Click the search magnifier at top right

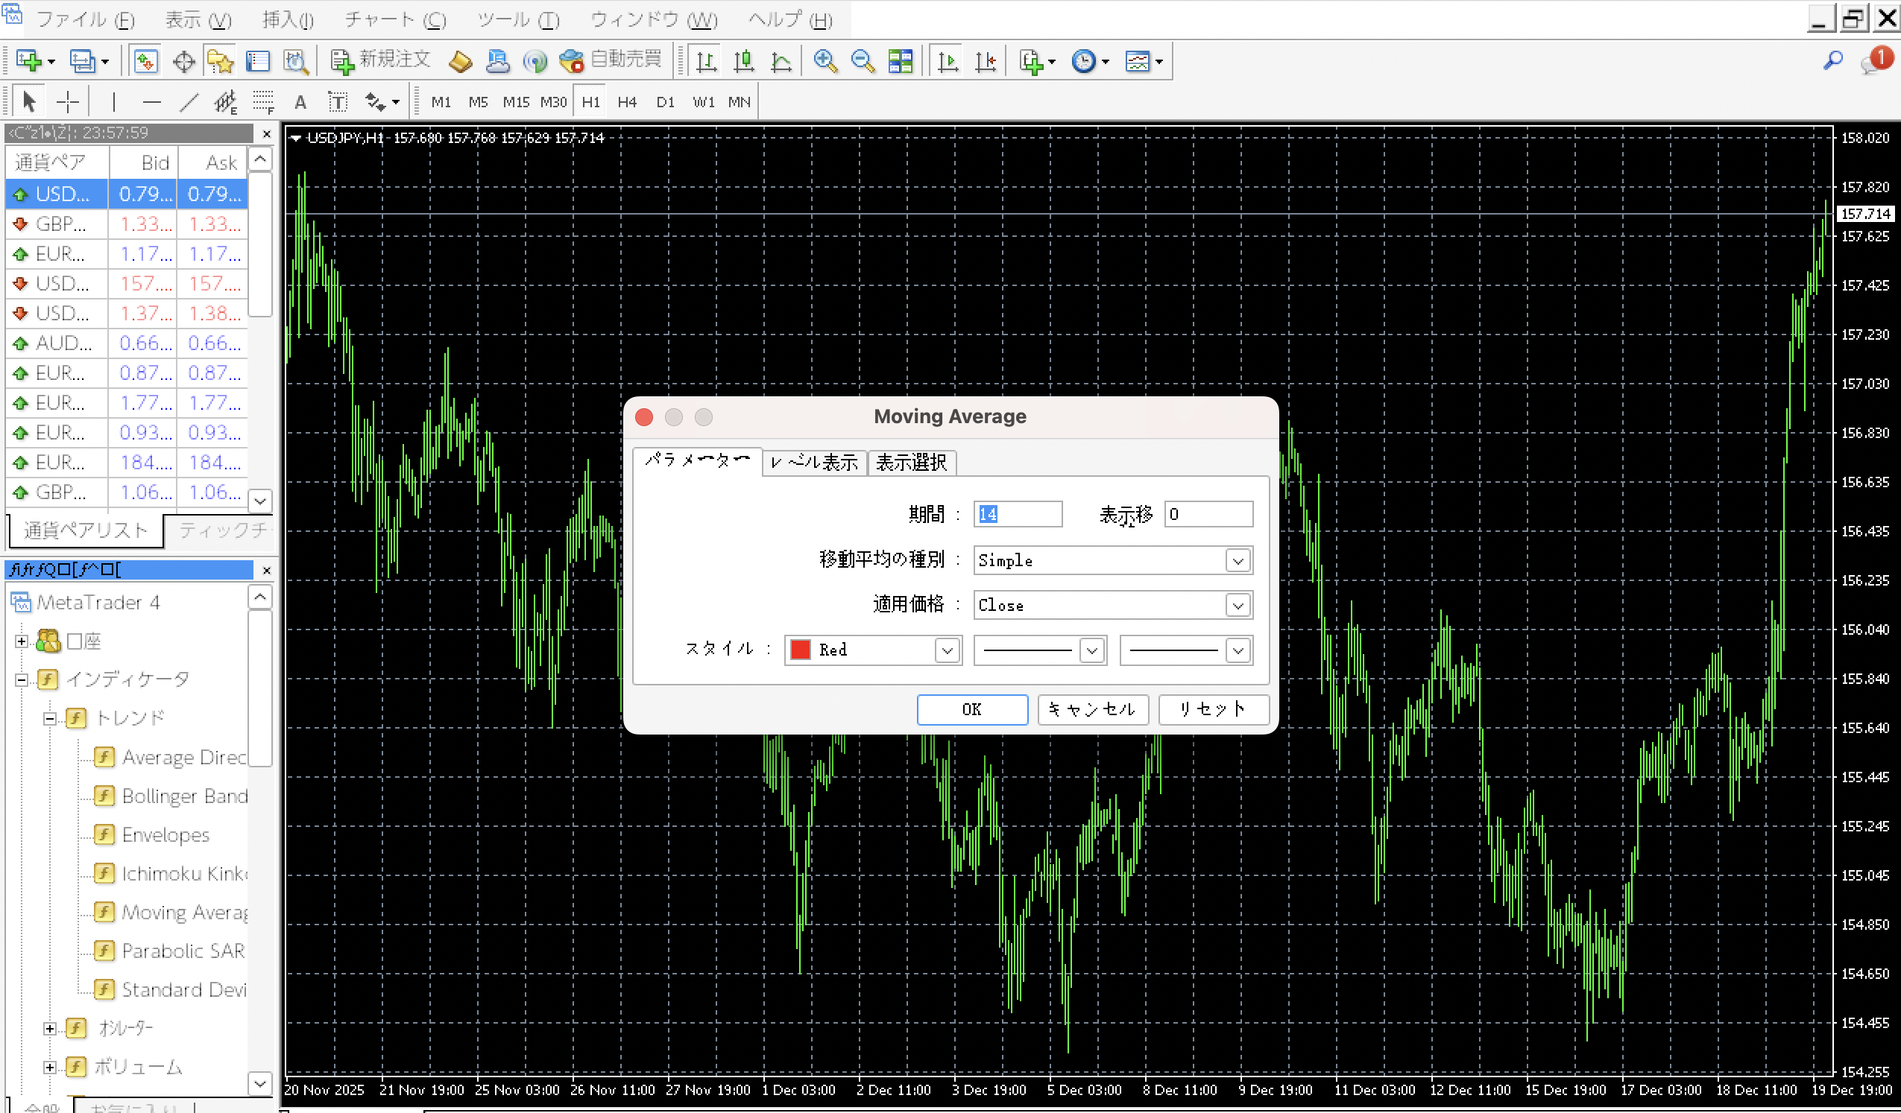coord(1832,60)
